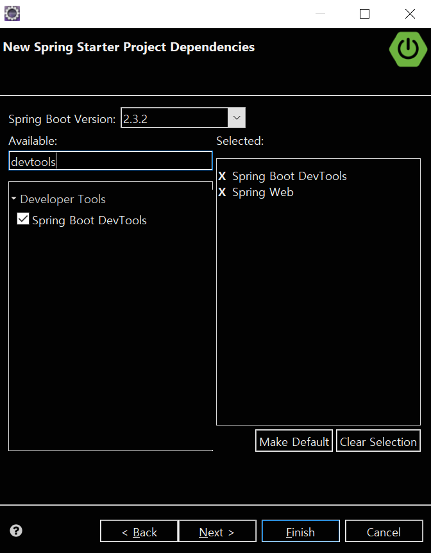Uncheck the Spring Boot DevTools checkbox
Screen dimensions: 431x553
(x=23, y=219)
